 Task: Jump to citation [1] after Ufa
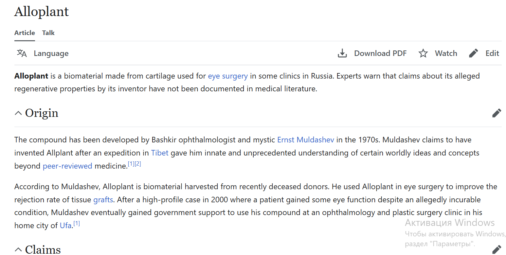77,224
